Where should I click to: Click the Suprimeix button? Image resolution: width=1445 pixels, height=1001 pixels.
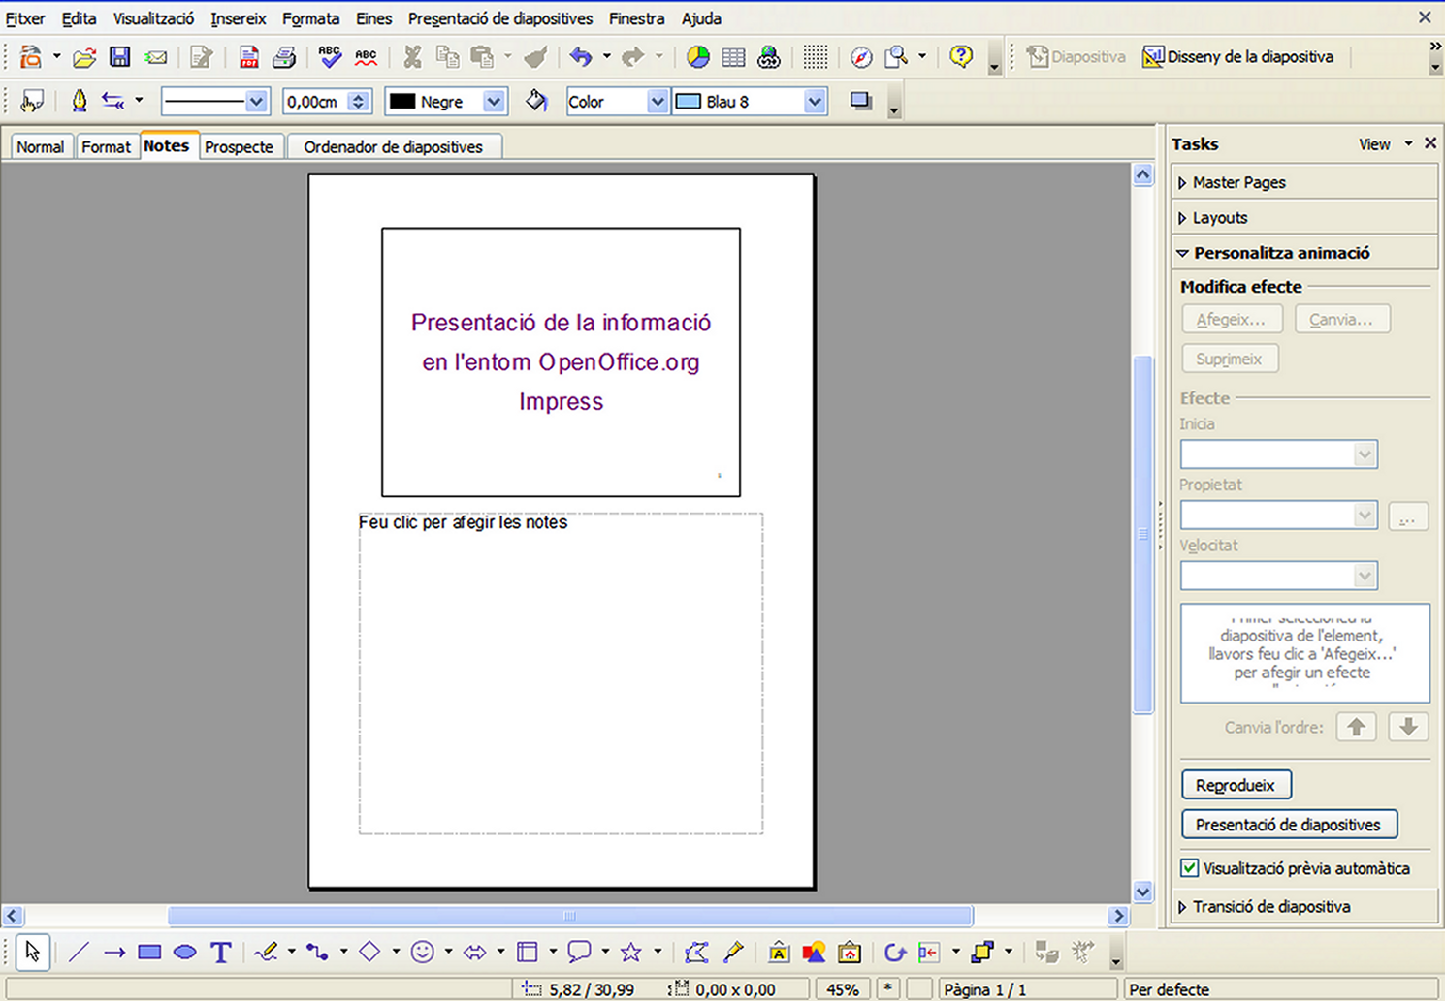1229,359
